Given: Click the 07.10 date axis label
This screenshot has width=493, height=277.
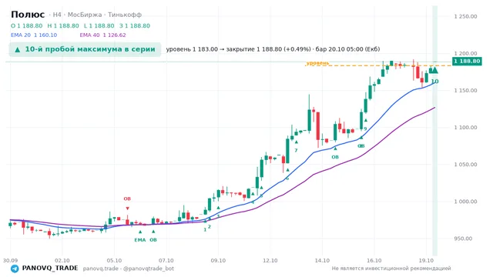Looking at the screenshot, I should tap(166, 261).
